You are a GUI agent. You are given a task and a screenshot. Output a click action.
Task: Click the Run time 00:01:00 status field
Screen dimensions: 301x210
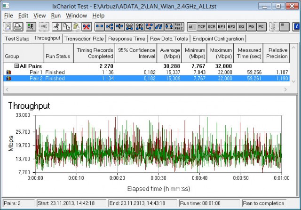coord(209,203)
